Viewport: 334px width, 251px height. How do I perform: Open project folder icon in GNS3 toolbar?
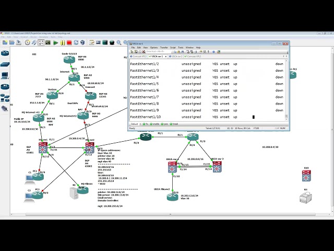pos(11,42)
